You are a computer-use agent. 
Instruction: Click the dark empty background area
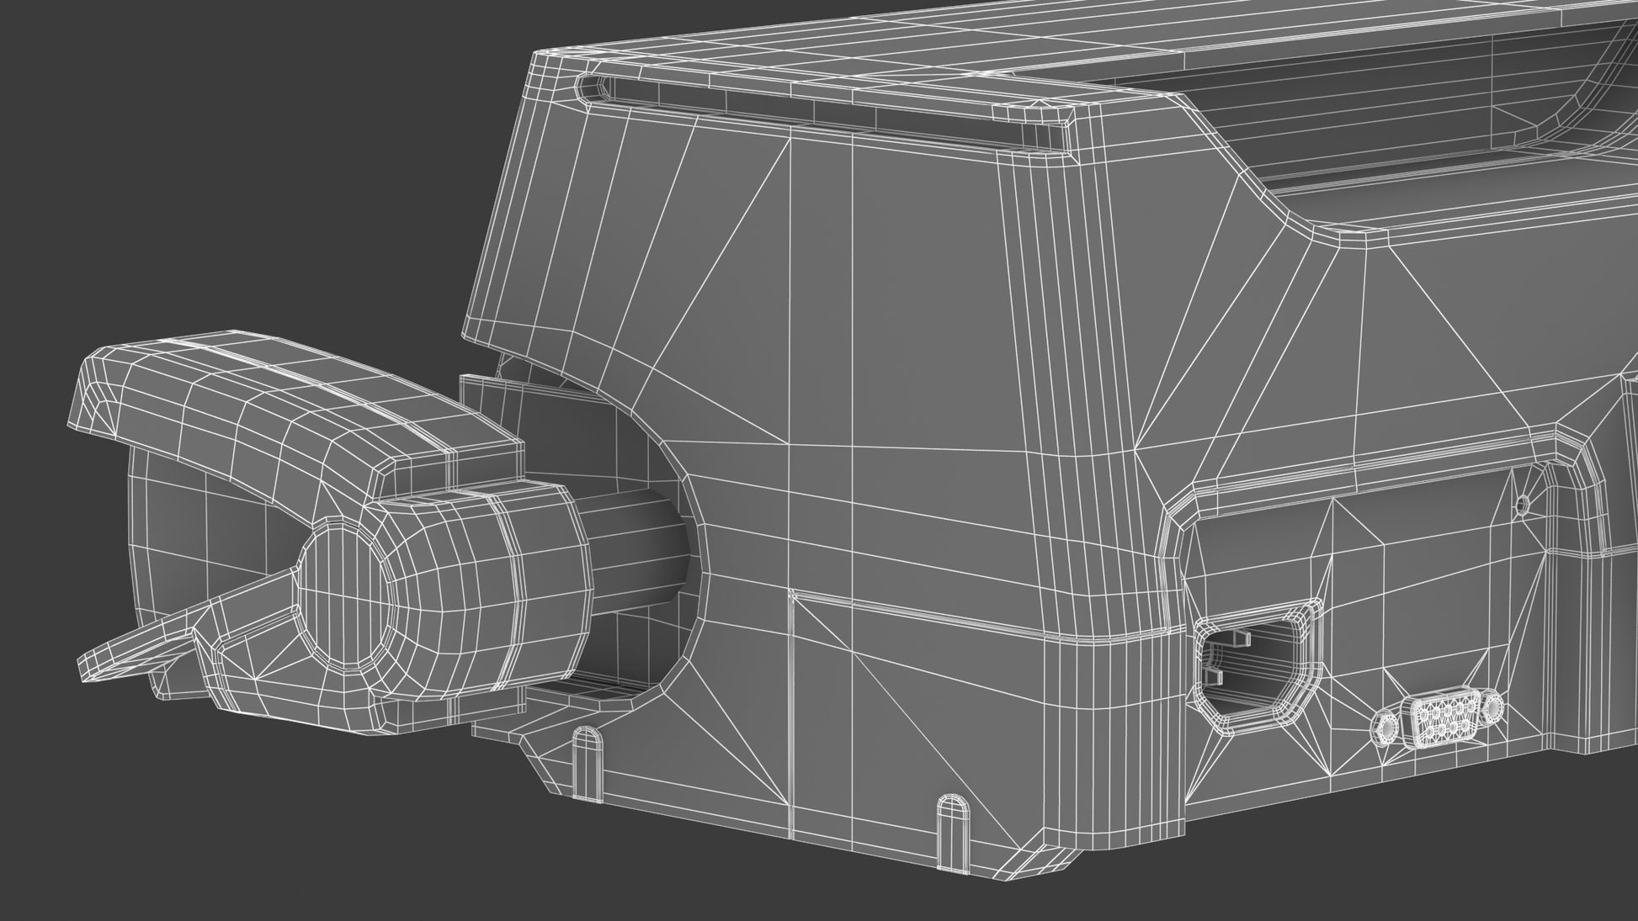(210, 168)
